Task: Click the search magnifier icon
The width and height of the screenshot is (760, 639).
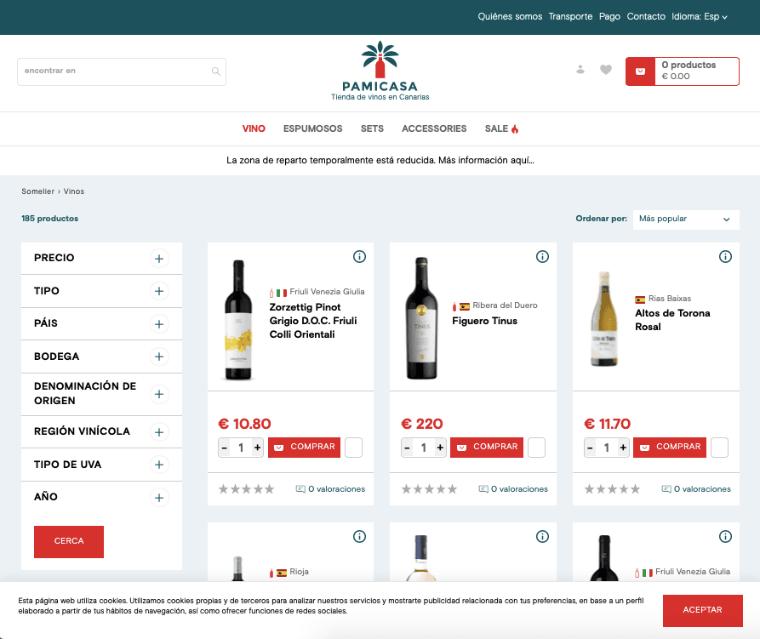Action: coord(216,71)
